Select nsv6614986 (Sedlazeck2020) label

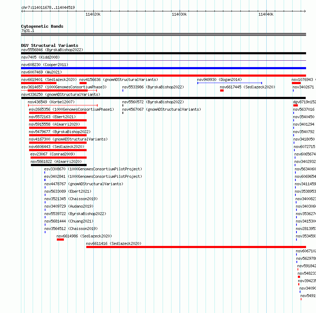[84, 236]
